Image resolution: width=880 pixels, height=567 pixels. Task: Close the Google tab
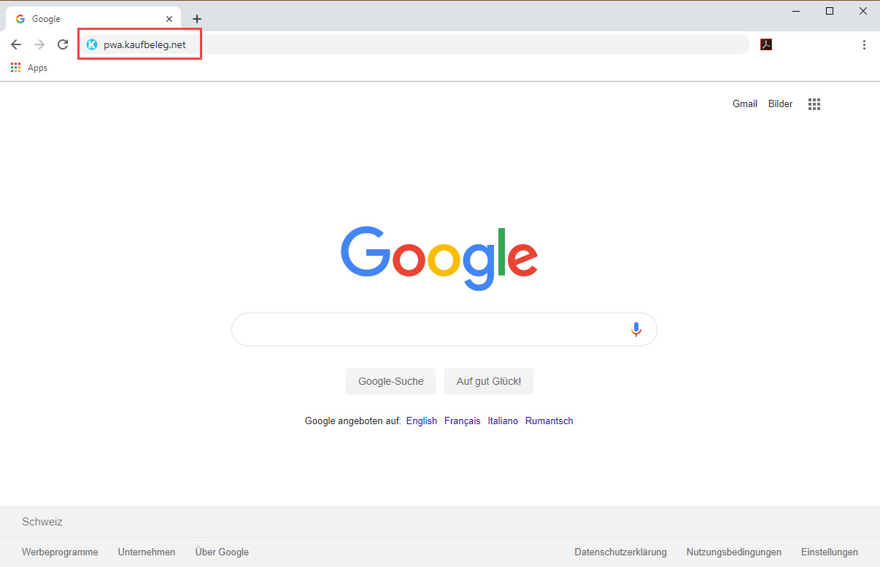coord(169,19)
